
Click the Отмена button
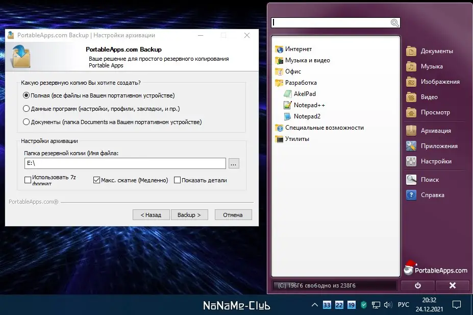233,215
